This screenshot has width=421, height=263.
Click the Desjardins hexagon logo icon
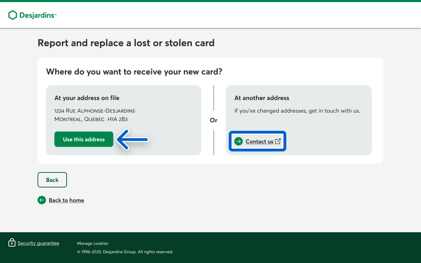(13, 15)
